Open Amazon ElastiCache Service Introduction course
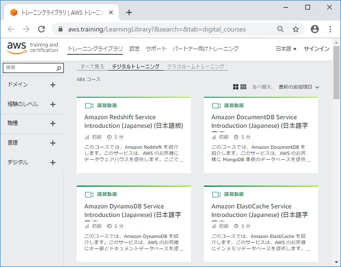This screenshot has width=341, height=267. [x=260, y=210]
